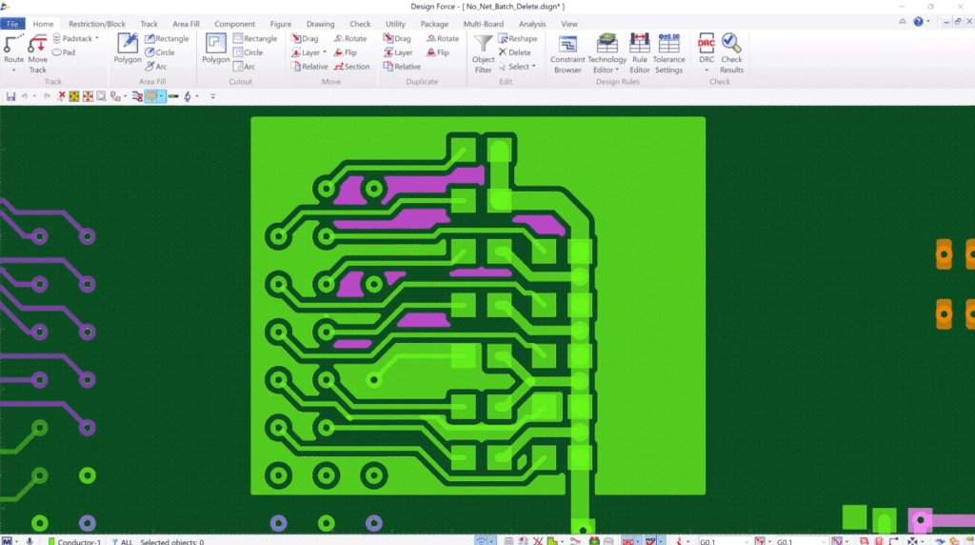Switch to the Drawing tab
The width and height of the screenshot is (975, 545).
click(320, 24)
